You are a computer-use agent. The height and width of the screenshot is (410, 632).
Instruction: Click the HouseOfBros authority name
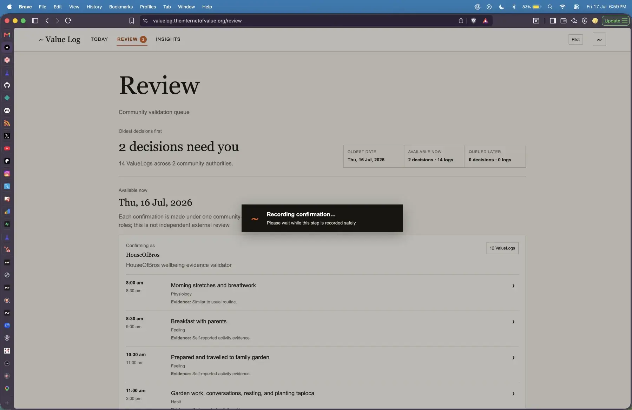(x=143, y=255)
